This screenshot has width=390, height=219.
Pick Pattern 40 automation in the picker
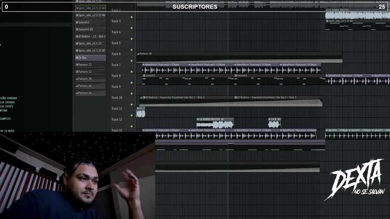click(90, 86)
